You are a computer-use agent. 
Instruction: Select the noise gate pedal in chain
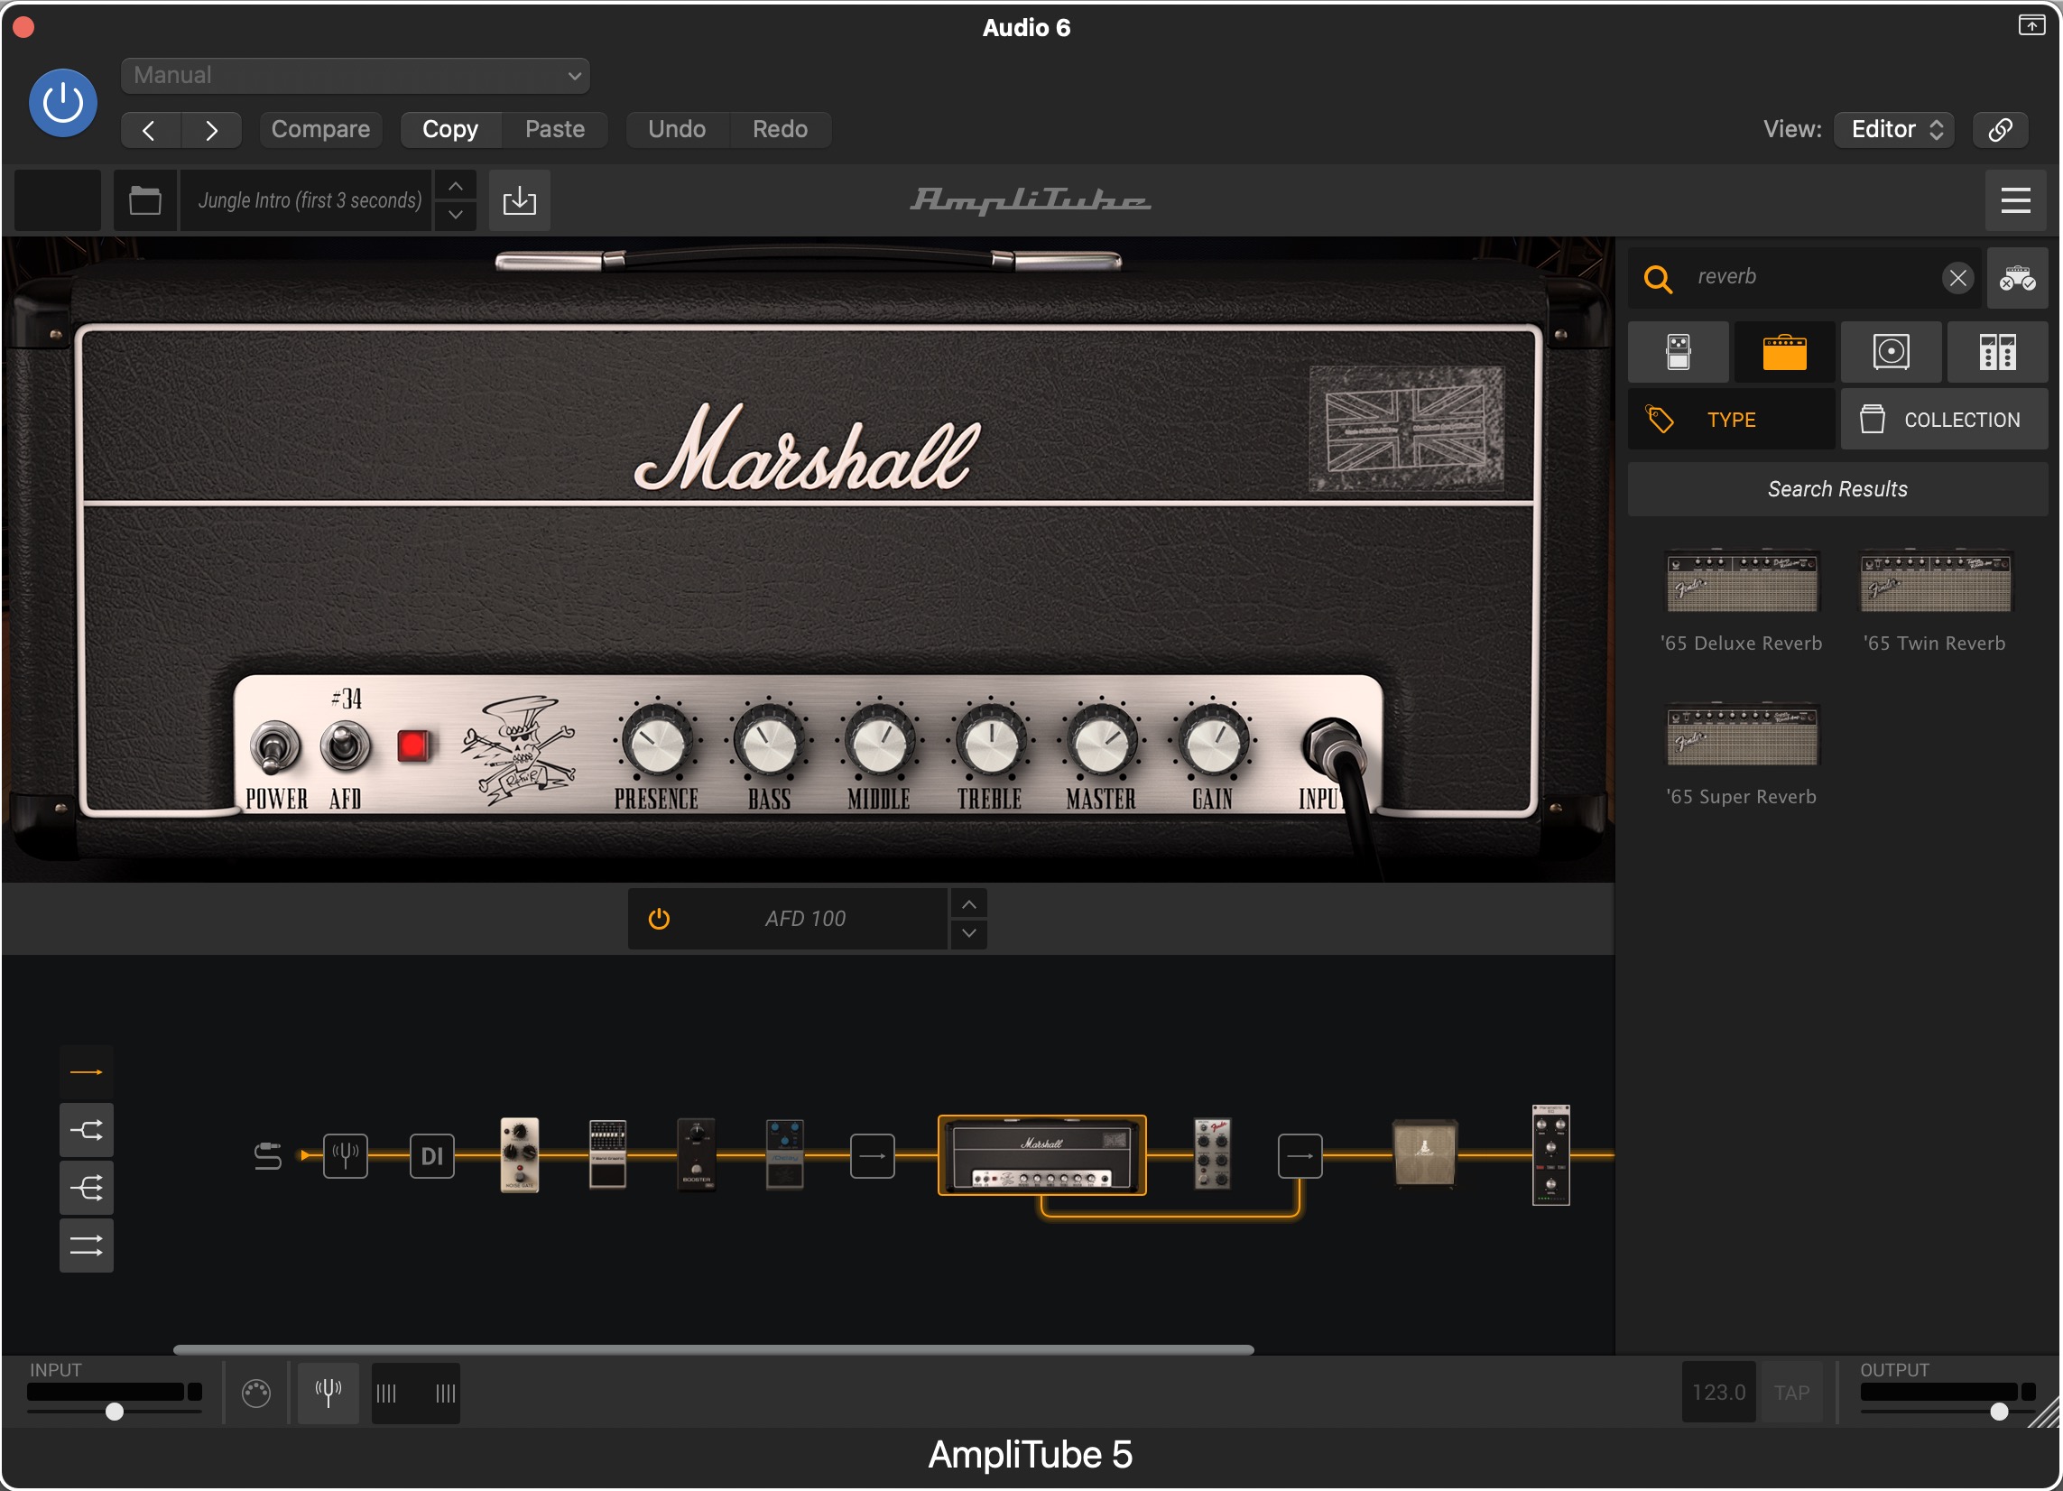(520, 1154)
